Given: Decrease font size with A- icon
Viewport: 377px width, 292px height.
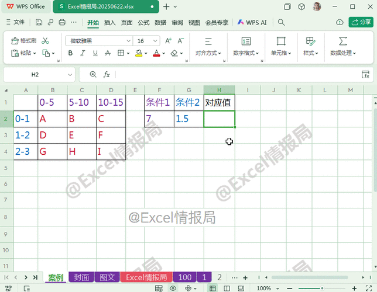Looking at the screenshot, I should (180, 41).
